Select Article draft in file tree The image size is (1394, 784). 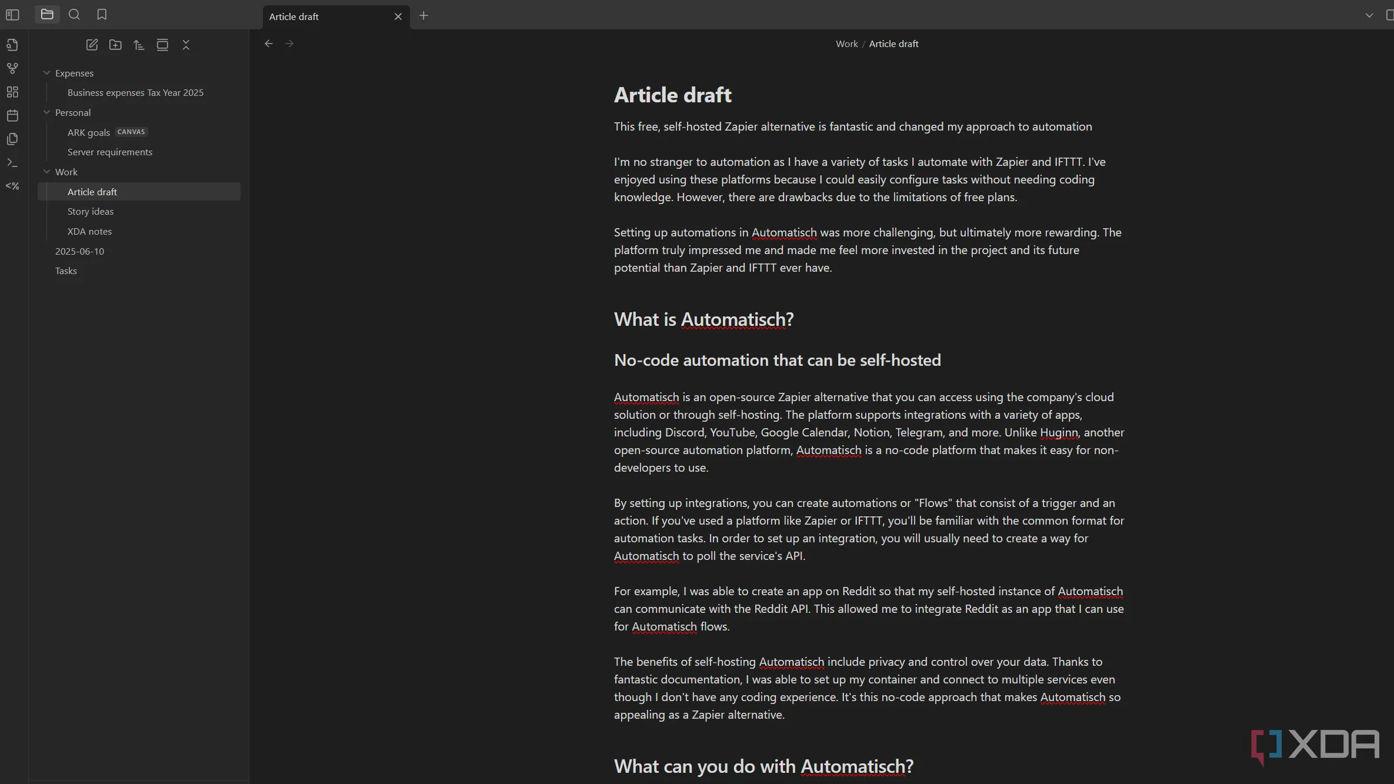point(139,192)
